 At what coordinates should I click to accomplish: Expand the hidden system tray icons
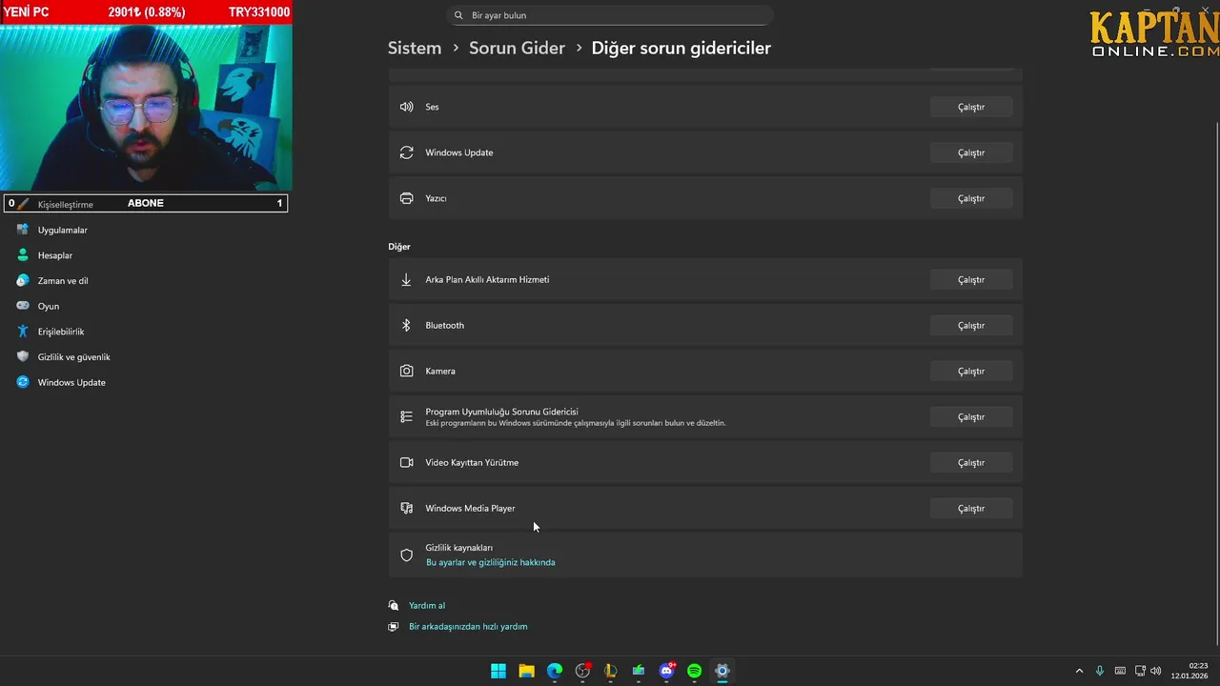point(1079,671)
